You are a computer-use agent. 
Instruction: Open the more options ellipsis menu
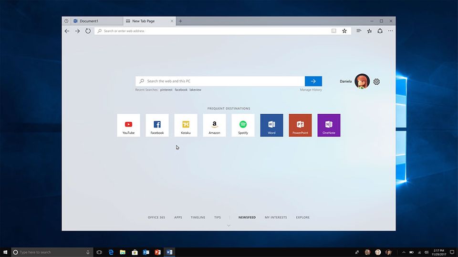pos(390,31)
